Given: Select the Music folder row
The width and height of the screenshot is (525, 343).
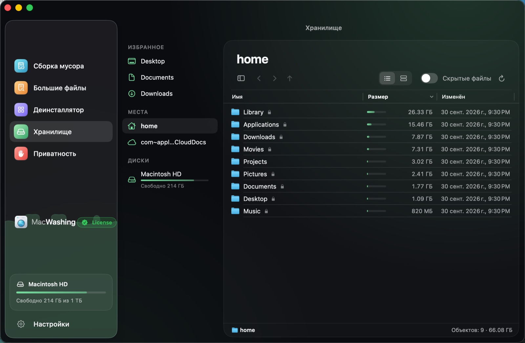Looking at the screenshot, I should (371, 211).
